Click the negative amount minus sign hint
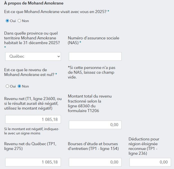The height and width of the screenshot is (169, 174). tap(31, 131)
